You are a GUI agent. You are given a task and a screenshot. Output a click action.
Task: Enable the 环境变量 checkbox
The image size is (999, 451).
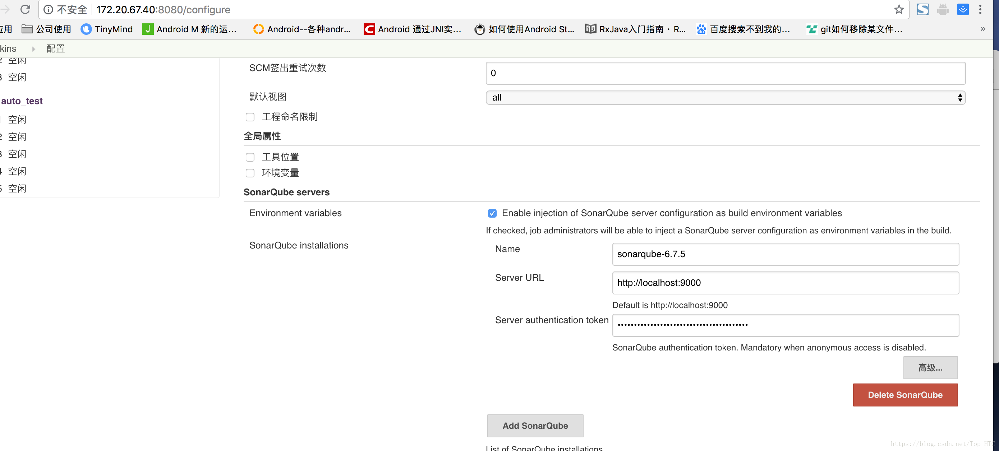coord(250,173)
